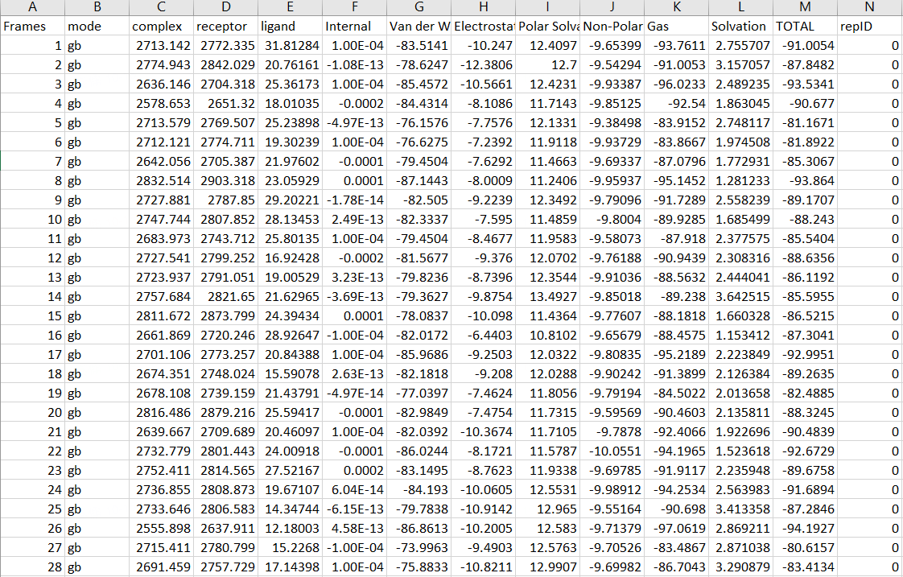Click the "gb" mode cell in row 7
The height and width of the screenshot is (577, 903).
tap(72, 162)
